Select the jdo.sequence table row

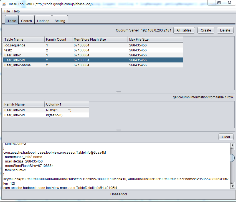point(93,45)
